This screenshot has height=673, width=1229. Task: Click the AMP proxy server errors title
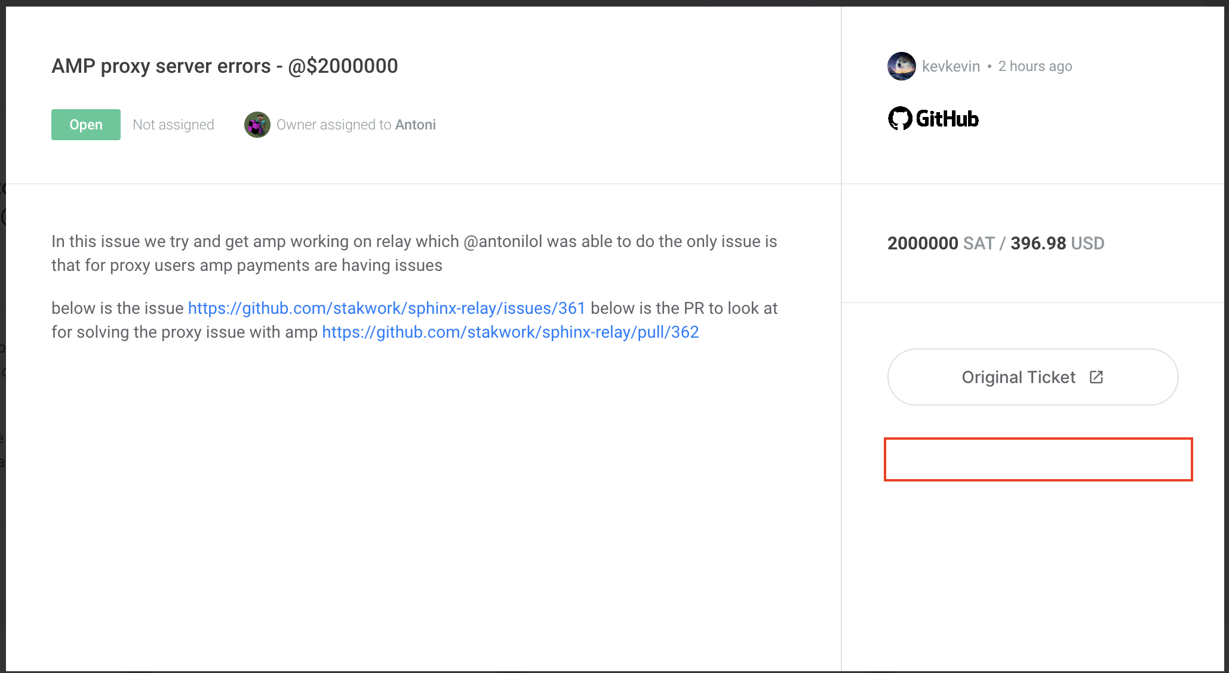coord(225,66)
